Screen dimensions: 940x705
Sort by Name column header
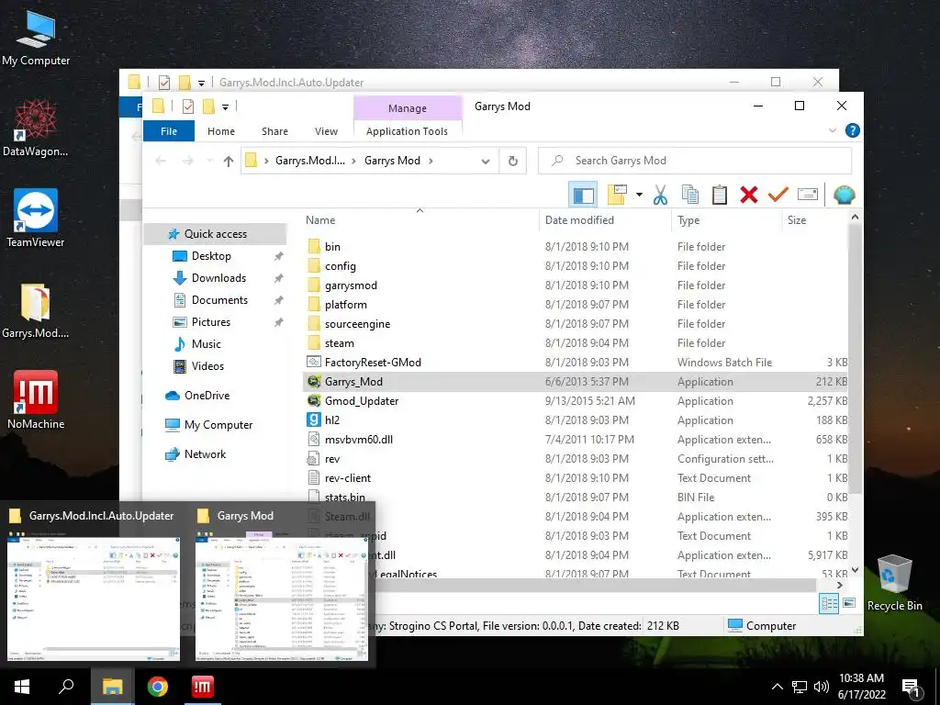[x=320, y=220]
